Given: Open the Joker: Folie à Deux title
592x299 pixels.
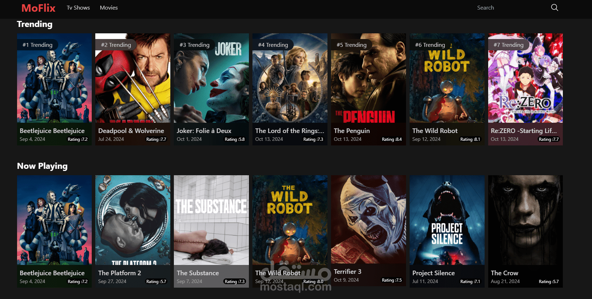Looking at the screenshot, I should point(204,131).
